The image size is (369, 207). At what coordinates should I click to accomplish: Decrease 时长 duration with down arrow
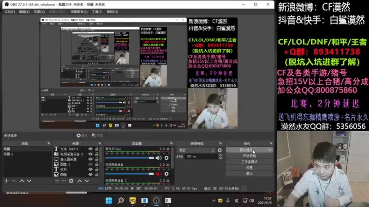point(220,158)
